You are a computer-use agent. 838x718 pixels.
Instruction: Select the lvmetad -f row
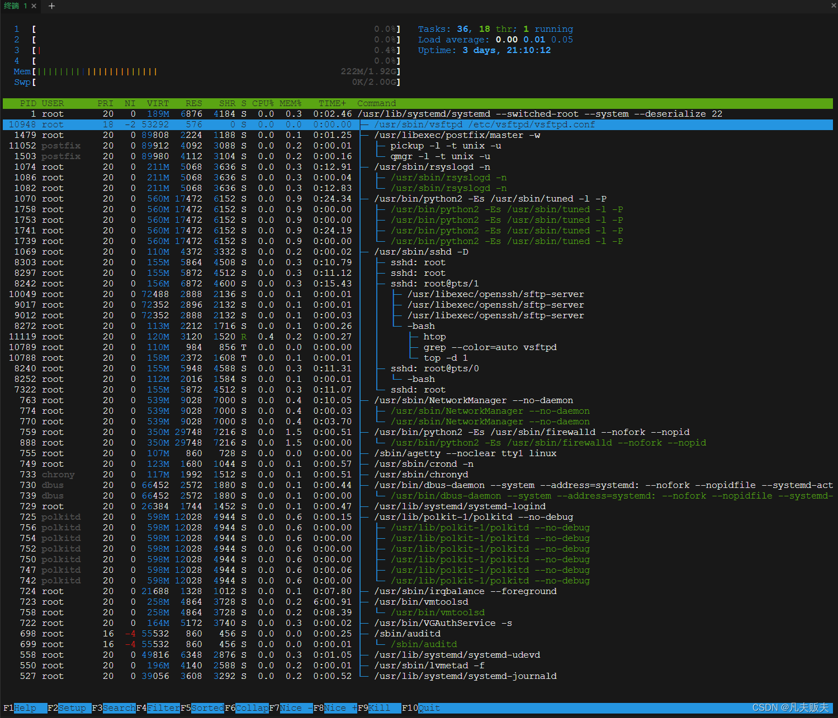[418, 666]
